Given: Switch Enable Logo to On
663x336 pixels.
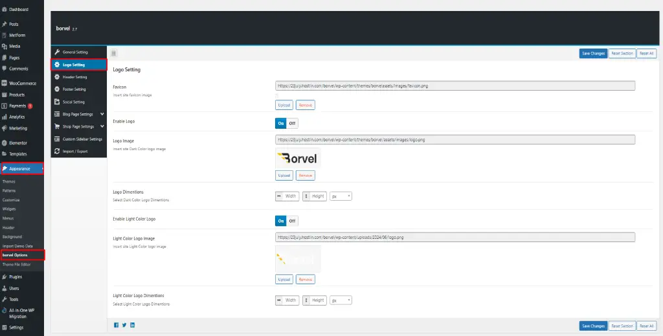Looking at the screenshot, I should pyautogui.click(x=281, y=123).
